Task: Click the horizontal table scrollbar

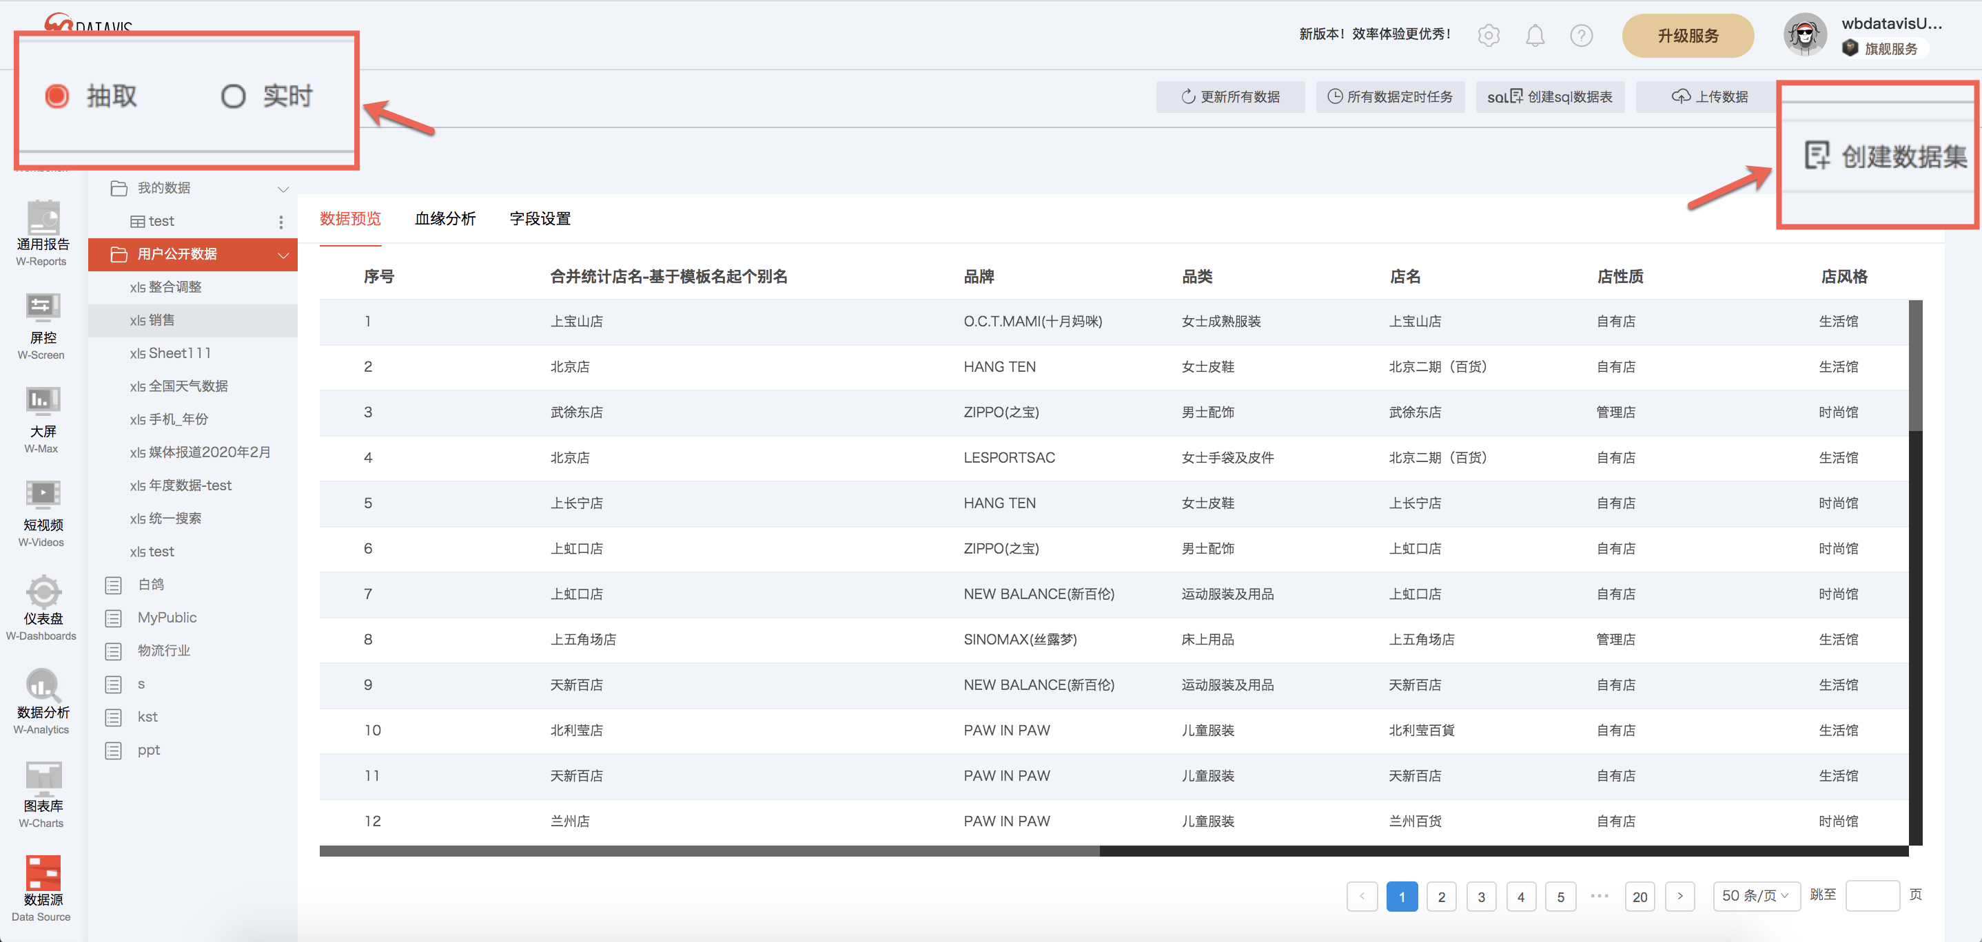Action: [709, 850]
